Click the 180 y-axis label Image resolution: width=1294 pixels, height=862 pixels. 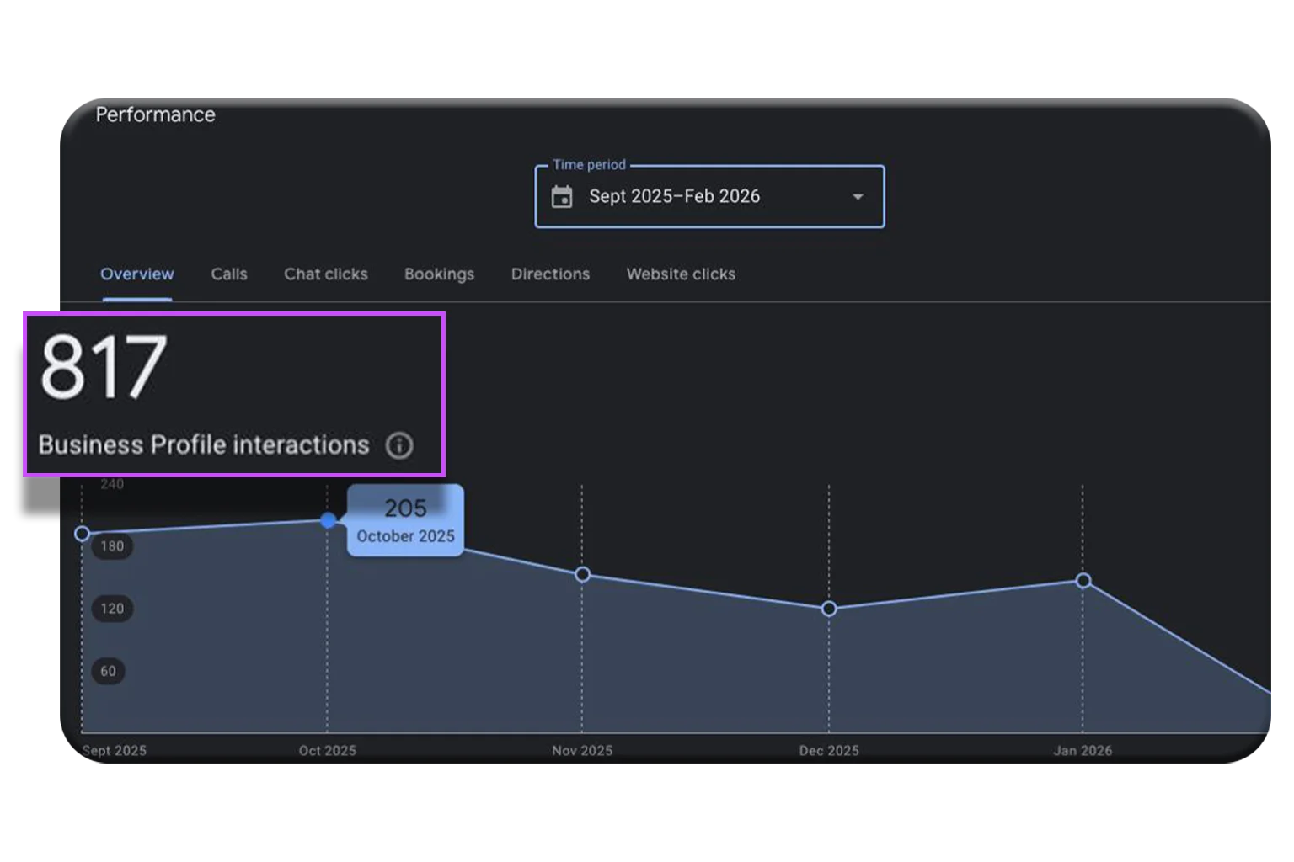click(112, 546)
